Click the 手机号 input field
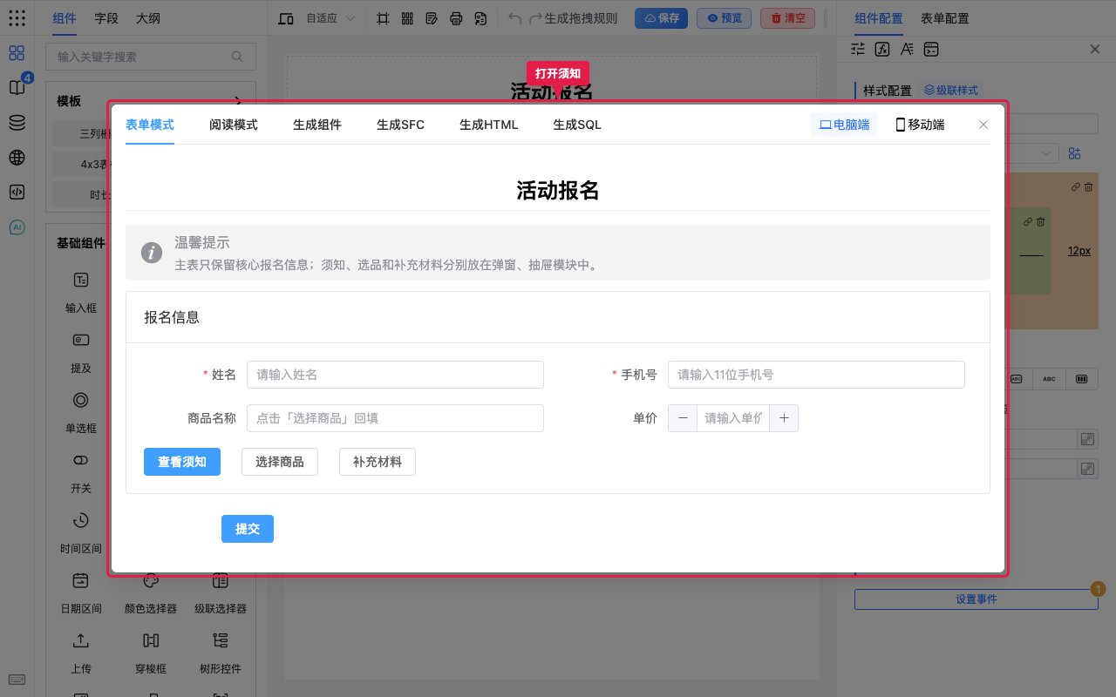This screenshot has height=697, width=1116. (x=816, y=375)
